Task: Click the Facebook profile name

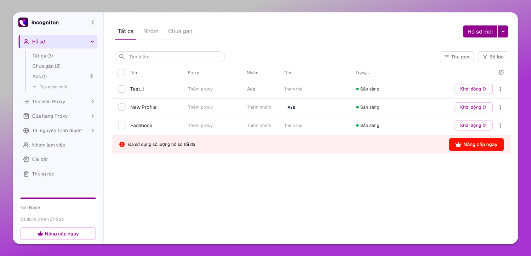Action: pyautogui.click(x=141, y=126)
